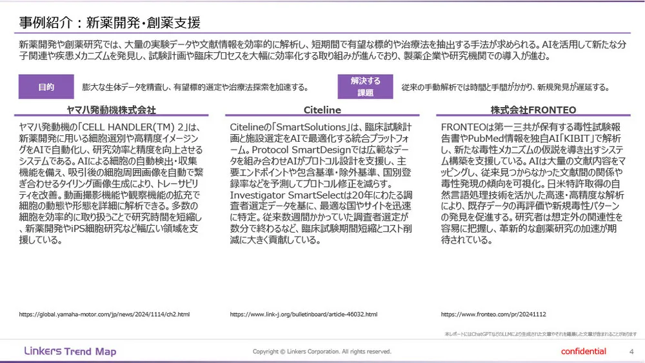
Task: Click the page number 4
Action: pyautogui.click(x=630, y=351)
